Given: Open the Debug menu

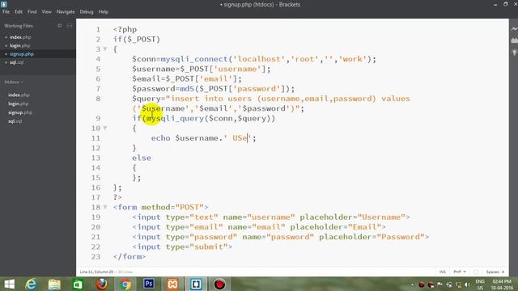Looking at the screenshot, I should [x=87, y=11].
